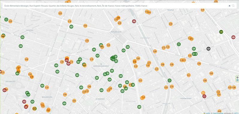Select the unlabeled red marker near Popincourt
Image resolution: width=239 pixels, height=114 pixels.
(x=204, y=96)
